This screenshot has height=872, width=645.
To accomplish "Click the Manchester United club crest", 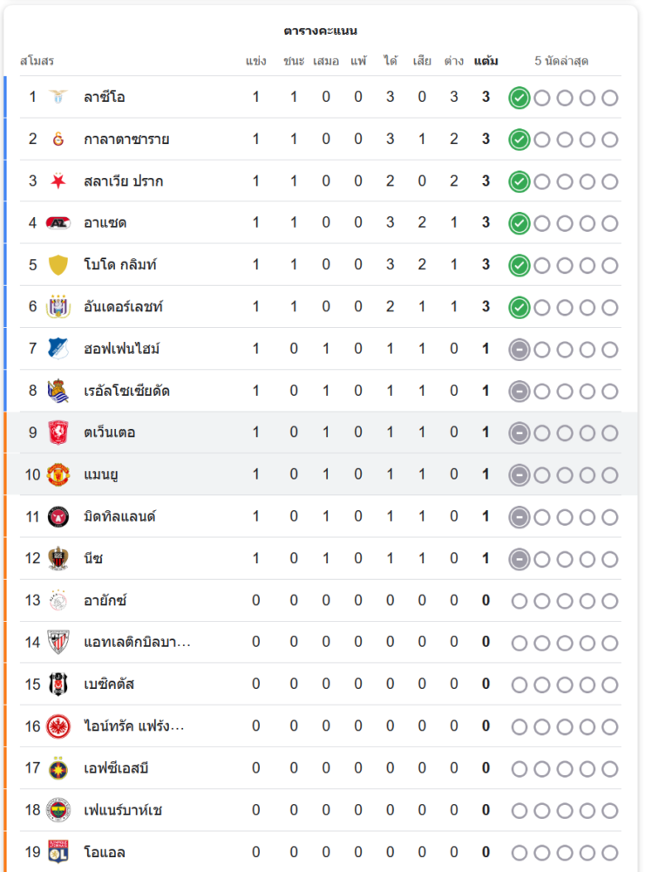I will (x=58, y=475).
